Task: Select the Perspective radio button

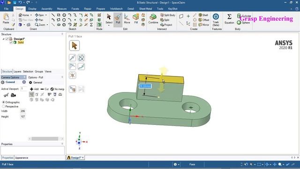Action: pos(3,107)
